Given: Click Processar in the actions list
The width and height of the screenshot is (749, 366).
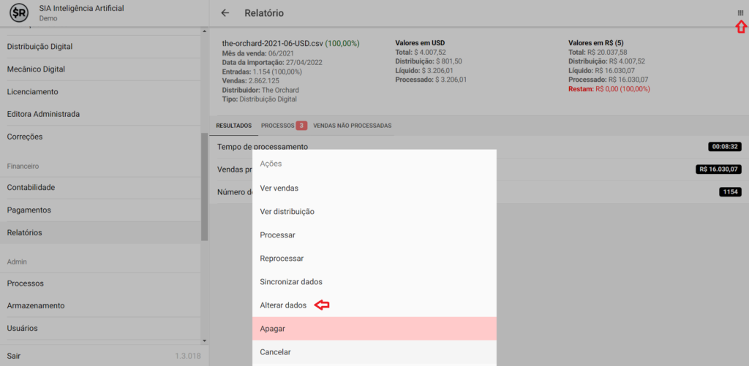Looking at the screenshot, I should tap(277, 235).
